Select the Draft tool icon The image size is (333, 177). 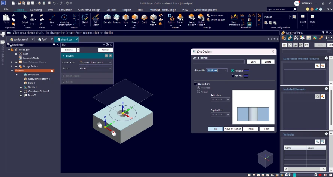tap(144, 19)
